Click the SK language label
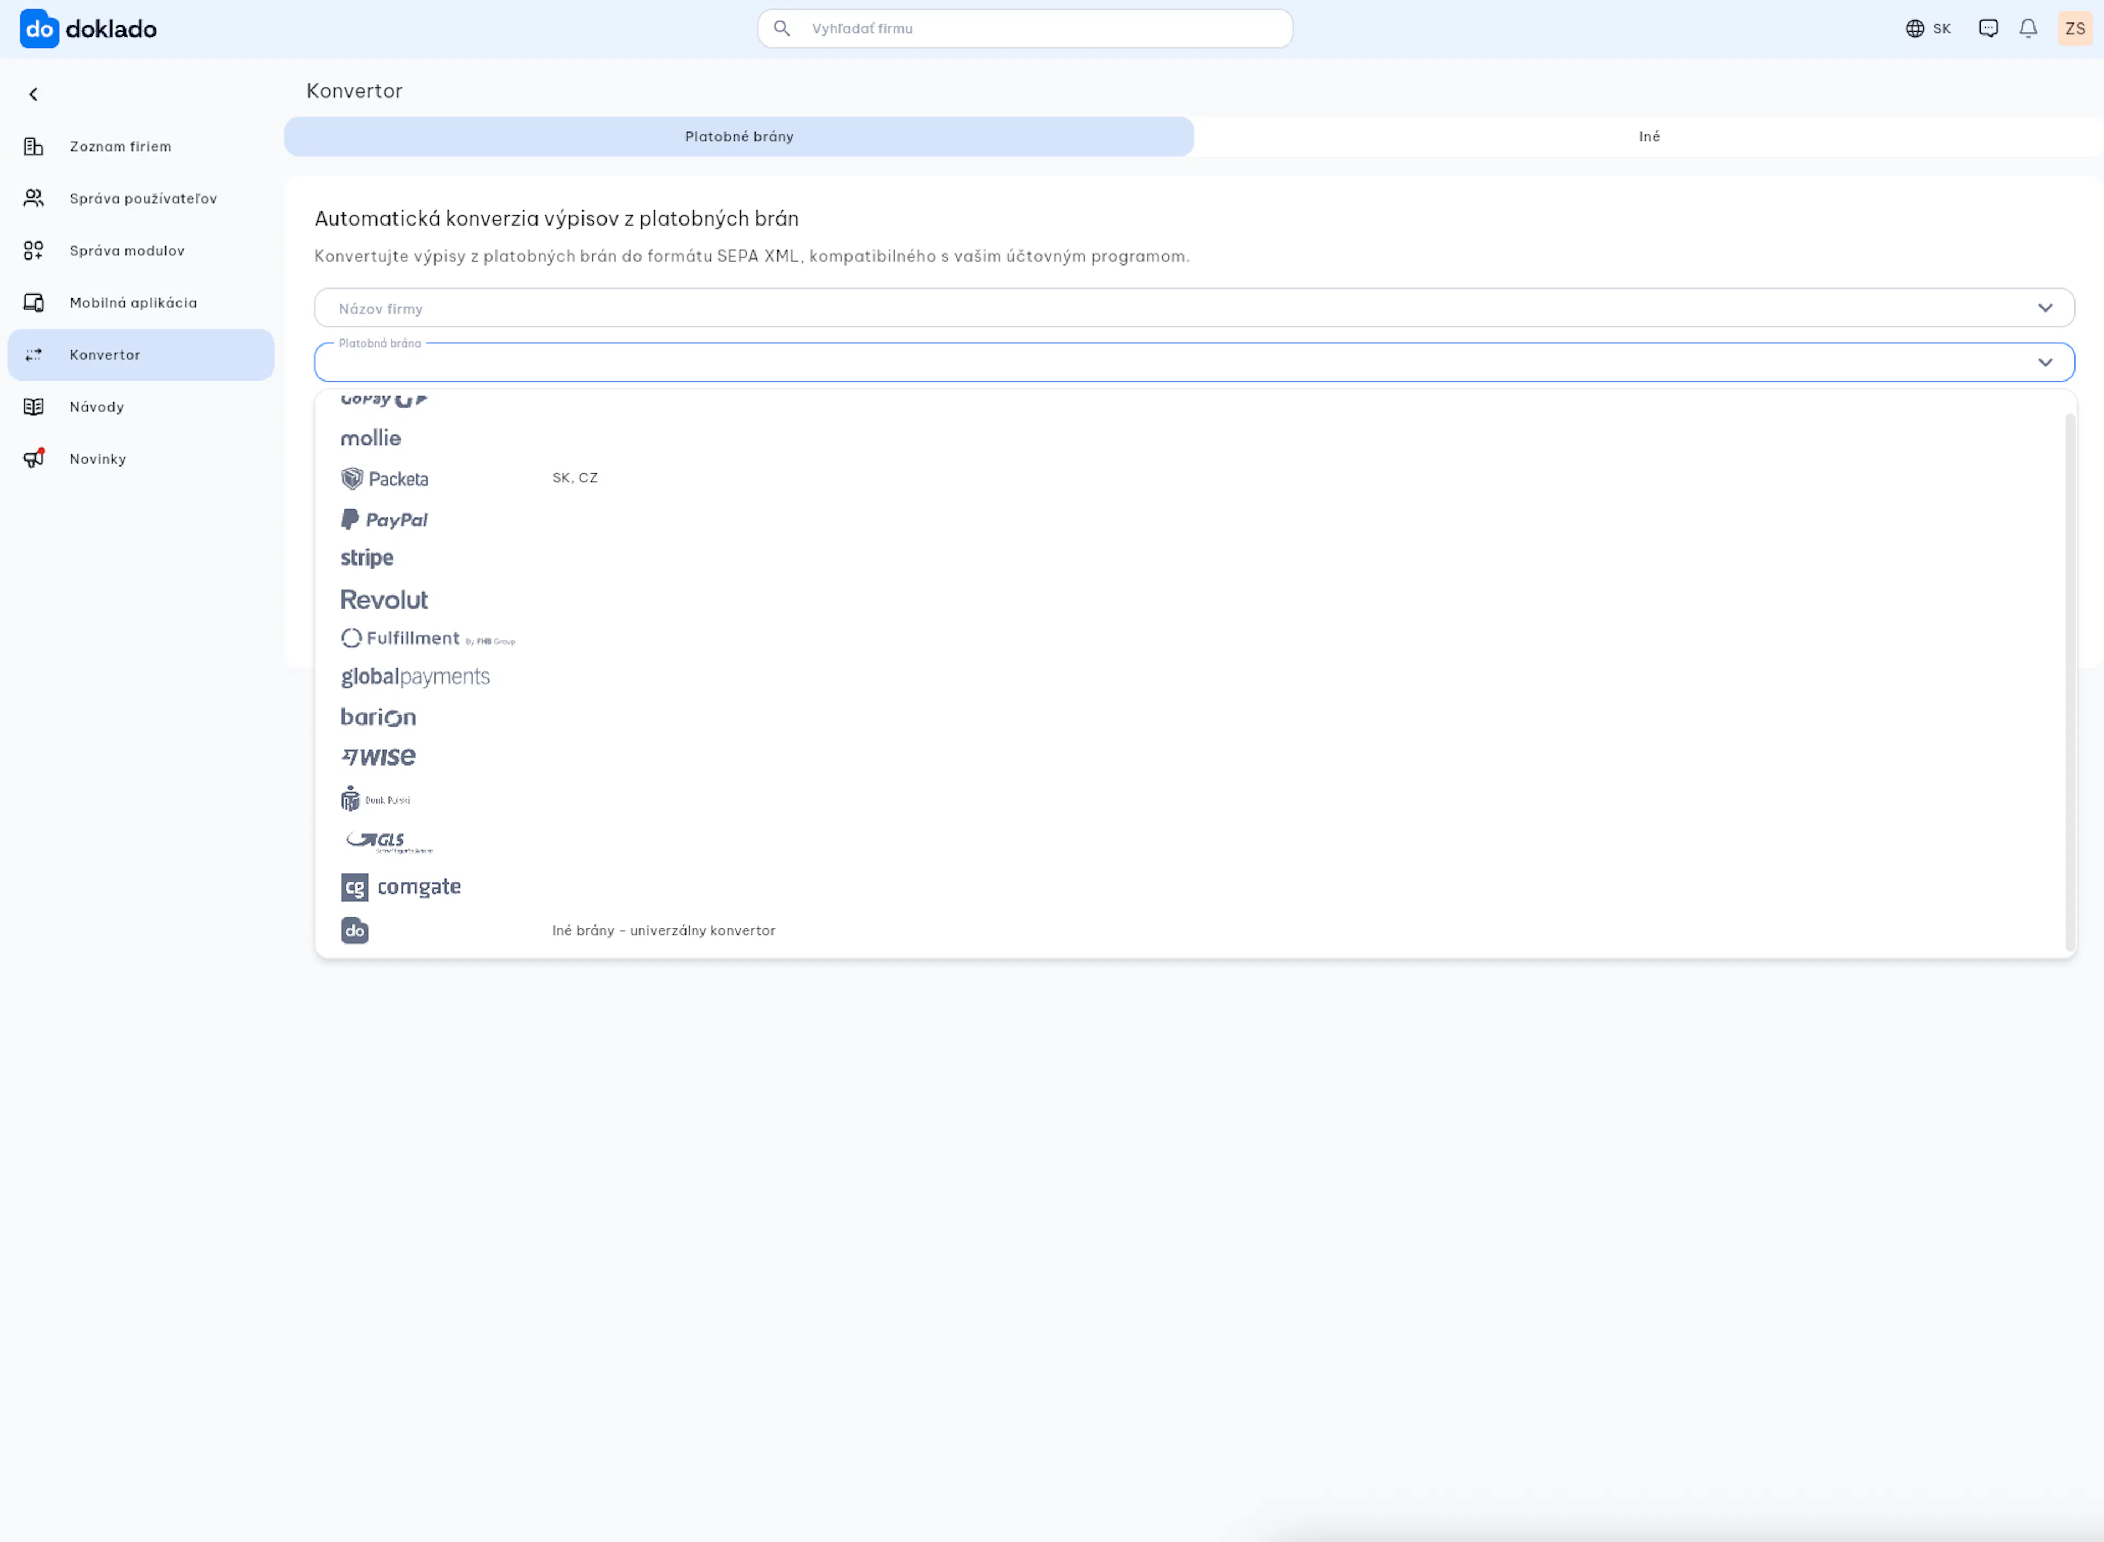This screenshot has width=2104, height=1542. 1941,29
